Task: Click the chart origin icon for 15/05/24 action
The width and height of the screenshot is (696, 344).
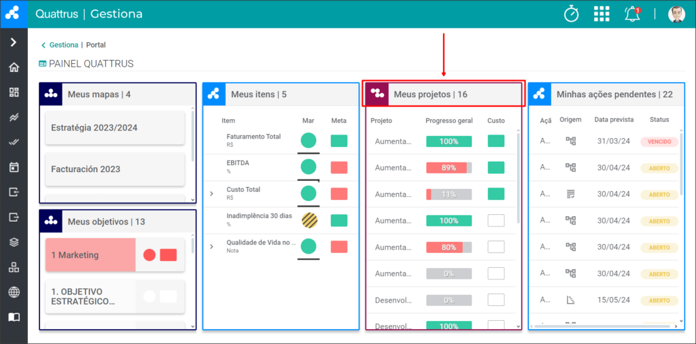Action: 571,300
